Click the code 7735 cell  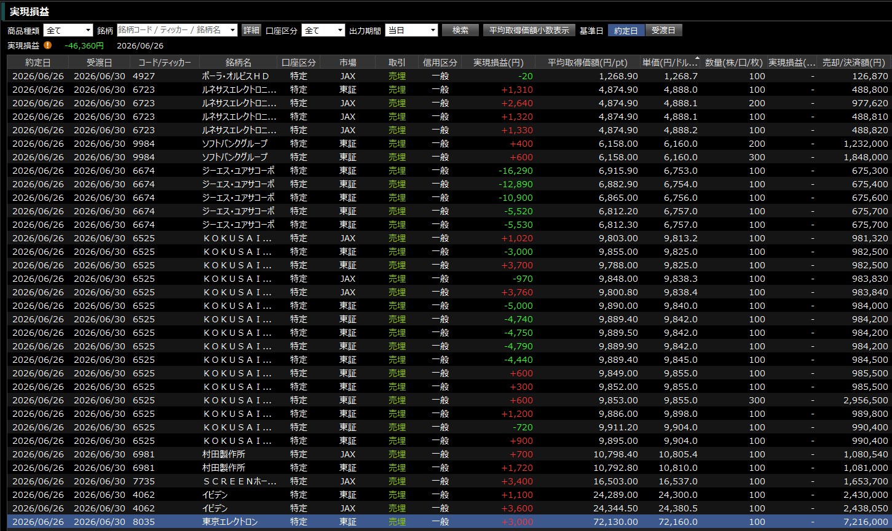[144, 481]
